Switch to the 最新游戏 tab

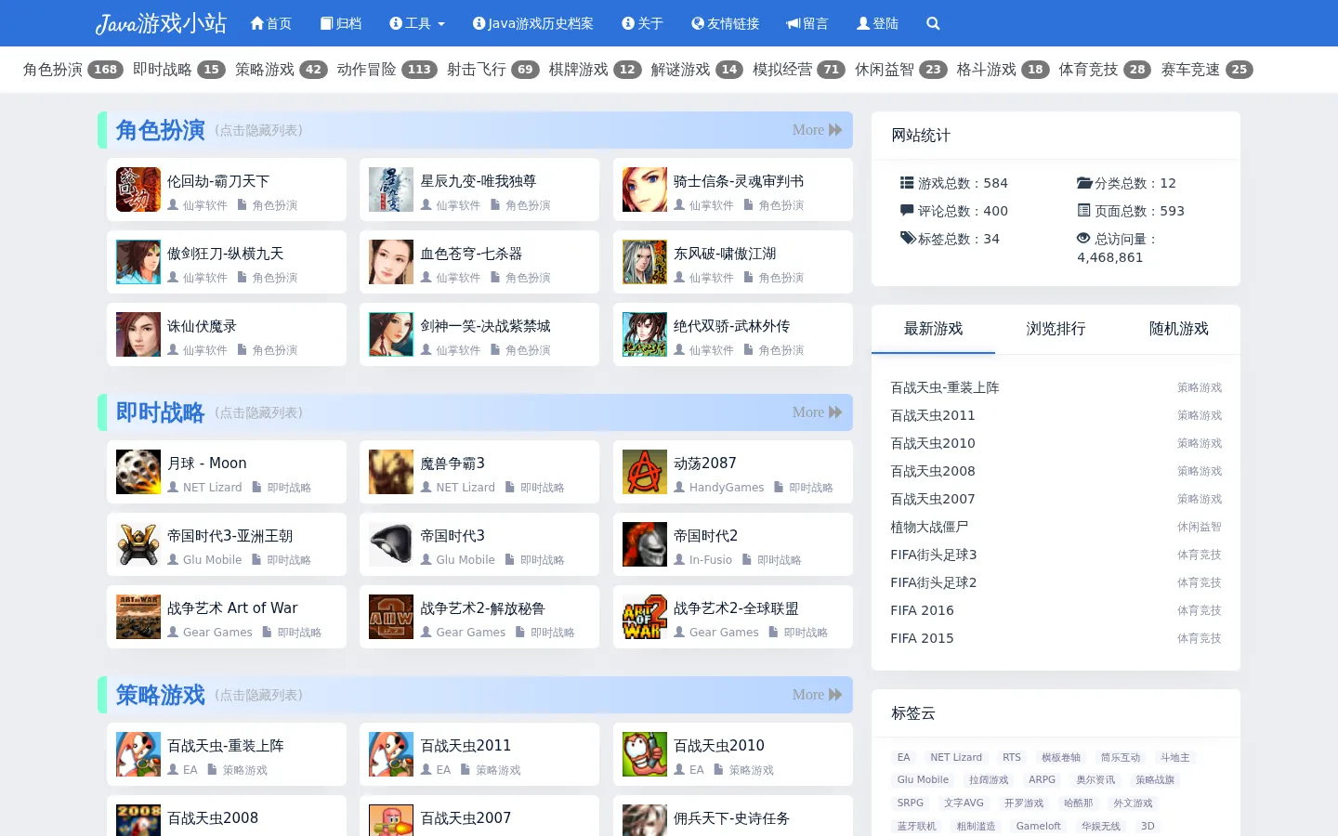coord(933,329)
